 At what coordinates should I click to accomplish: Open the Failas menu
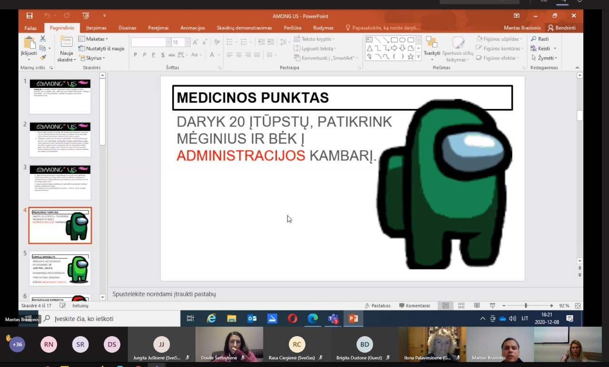point(30,28)
